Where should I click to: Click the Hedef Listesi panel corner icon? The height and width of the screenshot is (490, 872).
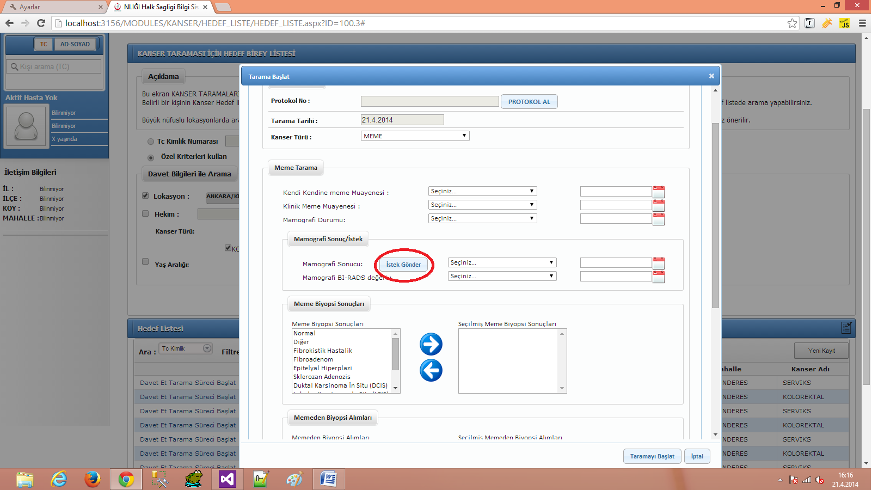846,327
